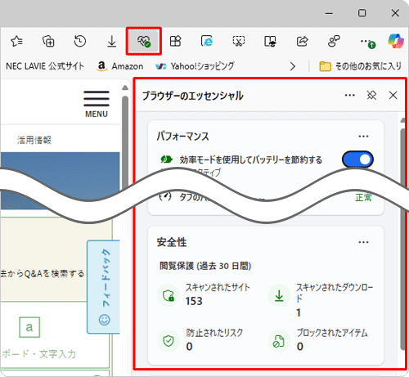Open the History clock icon
This screenshot has width=409, height=377.
pos(80,42)
